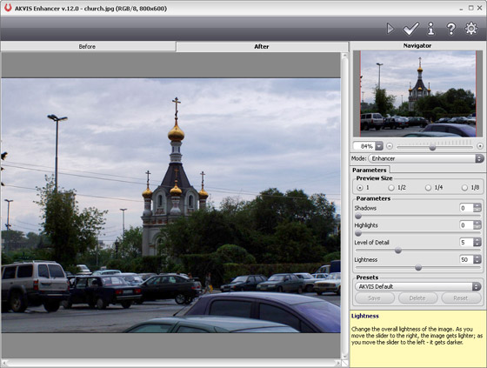
Task: Open Help with the question mark icon
Action: point(451,29)
